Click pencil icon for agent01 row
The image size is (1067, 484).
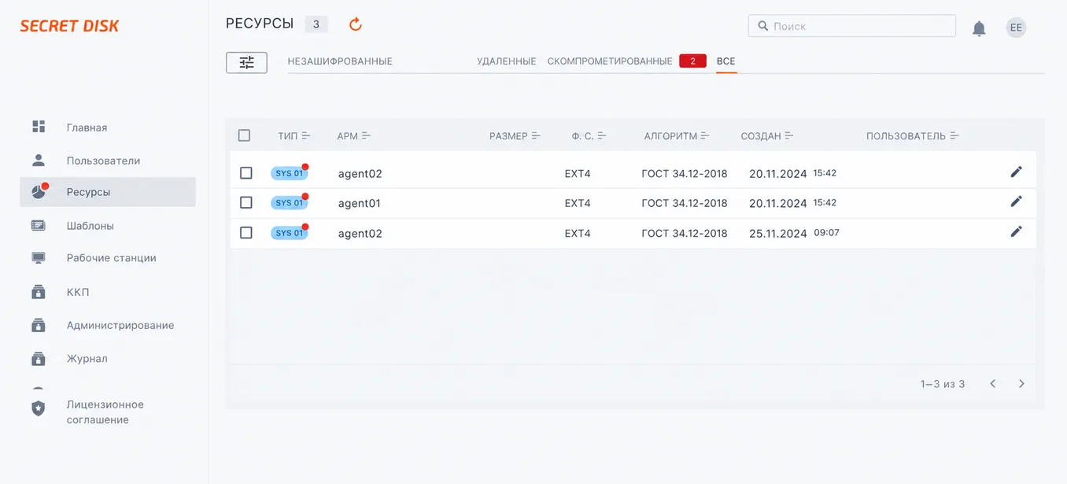(1016, 201)
